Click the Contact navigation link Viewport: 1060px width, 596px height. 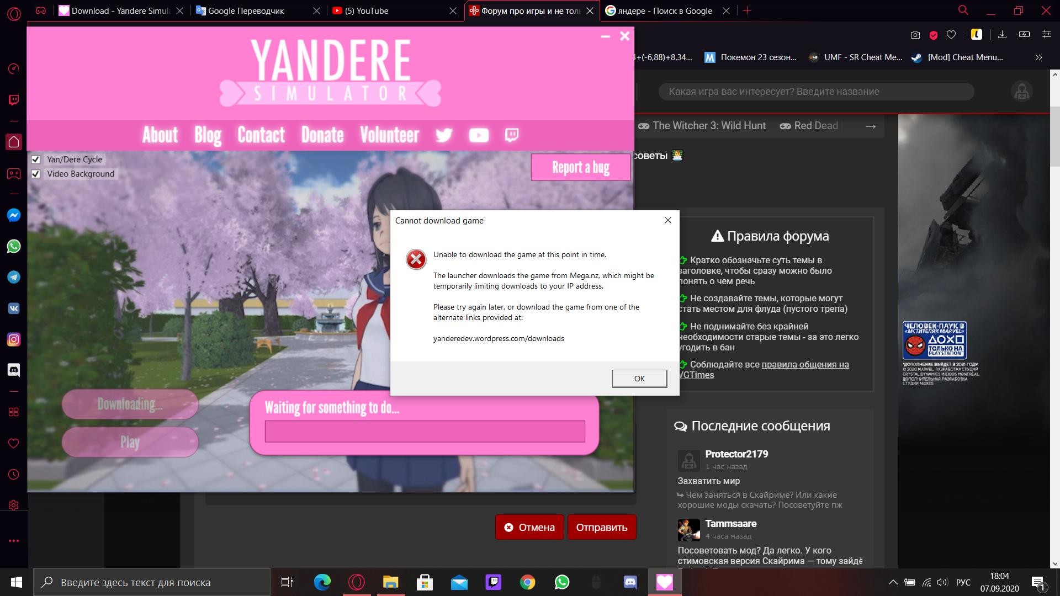pyautogui.click(x=261, y=135)
